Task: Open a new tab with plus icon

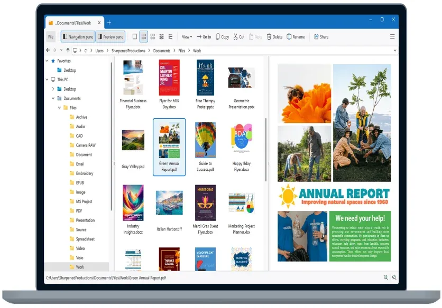Action: [109, 23]
